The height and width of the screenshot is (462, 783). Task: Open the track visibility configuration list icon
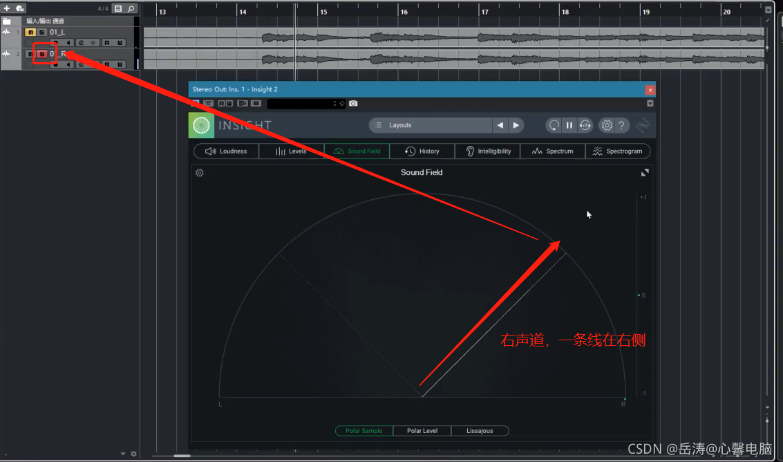118,8
